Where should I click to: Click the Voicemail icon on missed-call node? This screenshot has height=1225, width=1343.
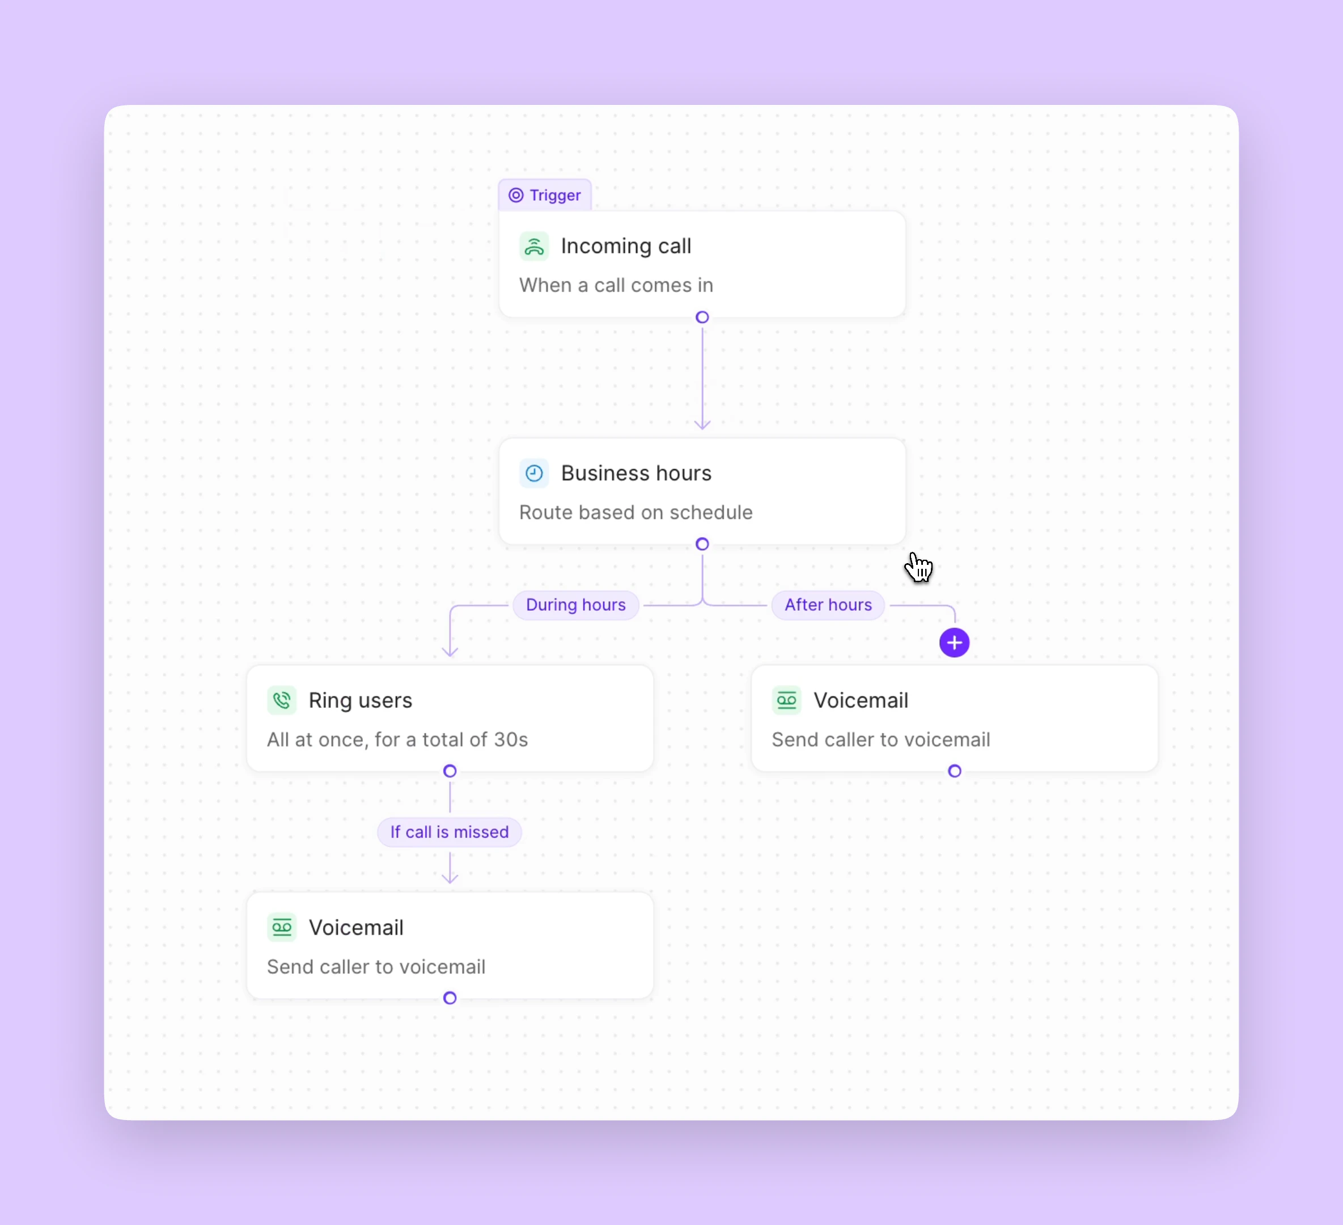[282, 927]
